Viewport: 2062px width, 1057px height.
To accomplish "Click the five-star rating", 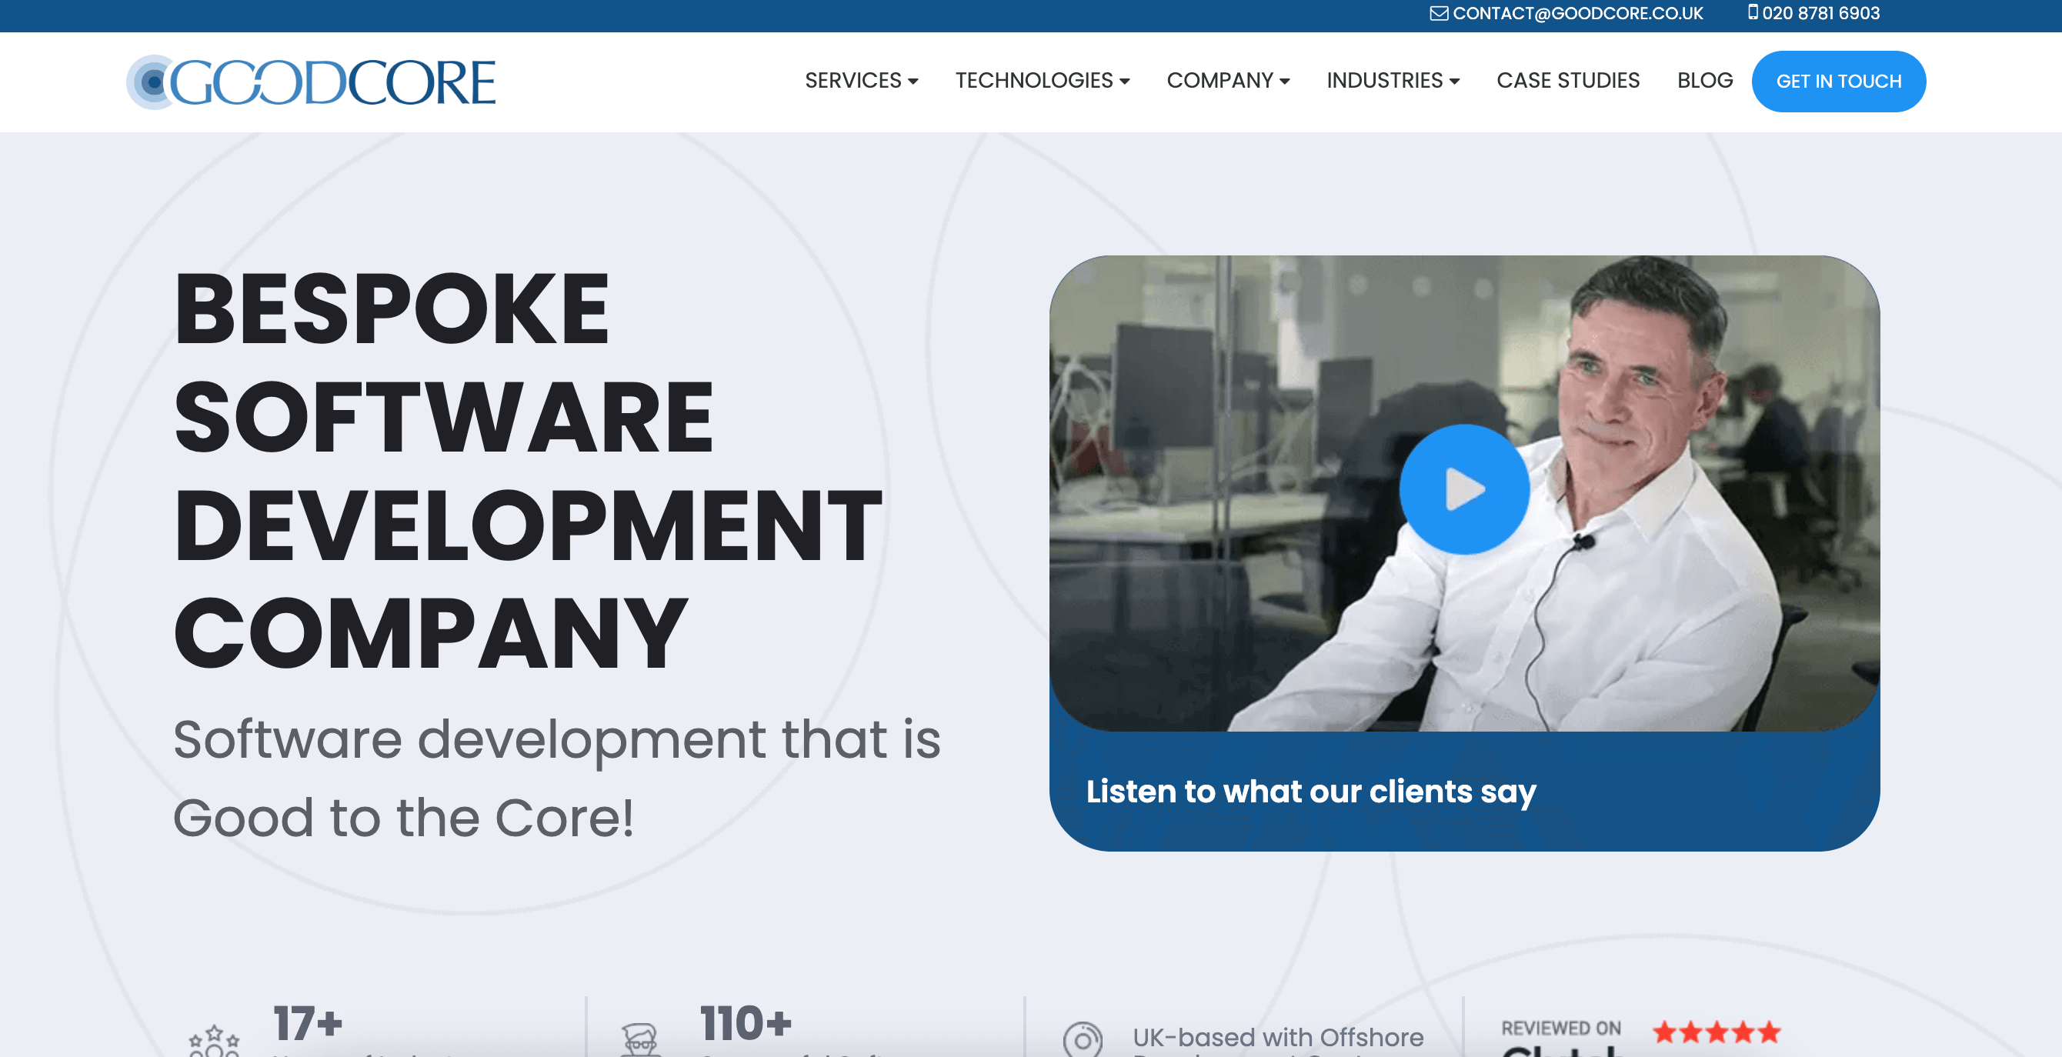I will (x=1717, y=1032).
